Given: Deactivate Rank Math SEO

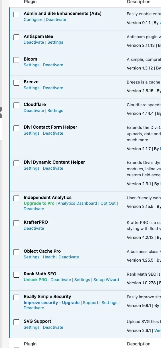Looking at the screenshot, I should coord(61,280).
